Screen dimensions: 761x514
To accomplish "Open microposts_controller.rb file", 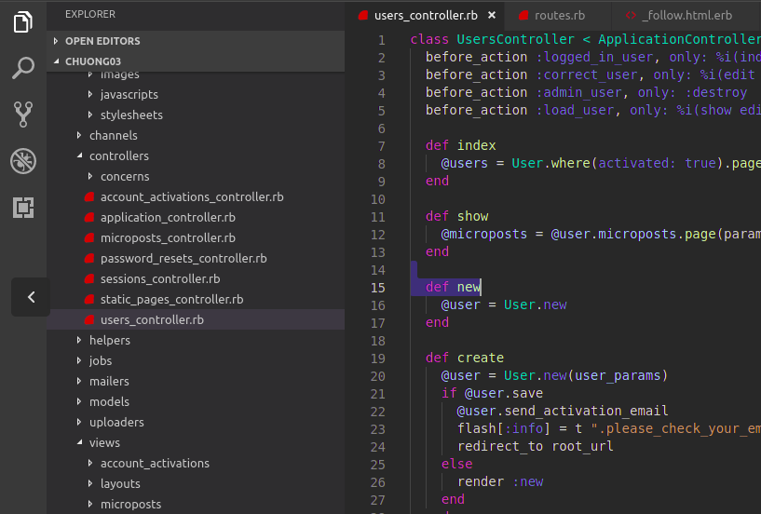I will [x=168, y=237].
